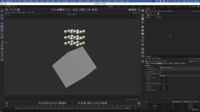Screen dimensions: 200x112
Task: Open Tags menu in Object Manager
Action: point(164,11)
